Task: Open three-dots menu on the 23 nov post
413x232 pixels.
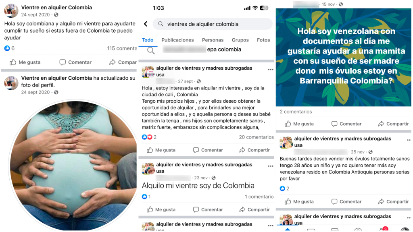Action: pyautogui.click(x=271, y=166)
